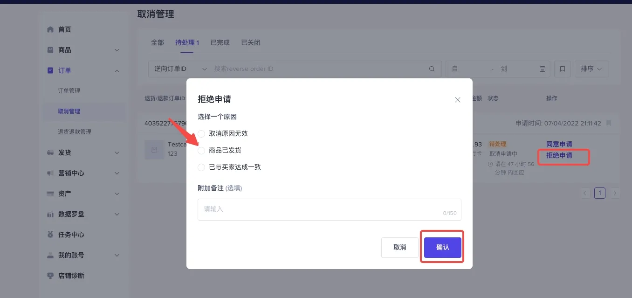The height and width of the screenshot is (298, 632).
Task: Click the 待处理 status tag
Action: pyautogui.click(x=497, y=144)
